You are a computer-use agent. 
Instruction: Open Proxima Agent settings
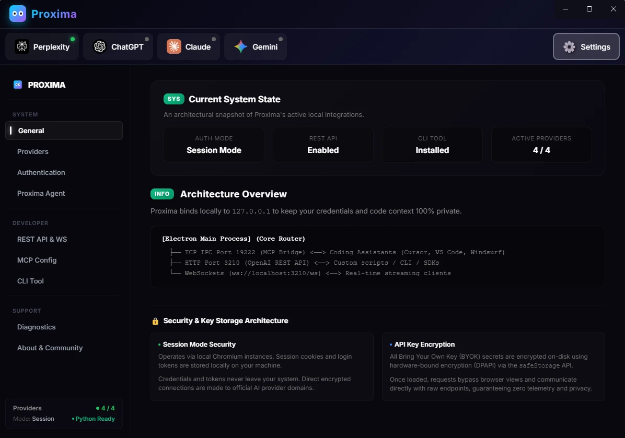[x=64, y=193]
